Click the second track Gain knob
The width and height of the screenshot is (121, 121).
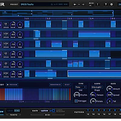click(13, 34)
